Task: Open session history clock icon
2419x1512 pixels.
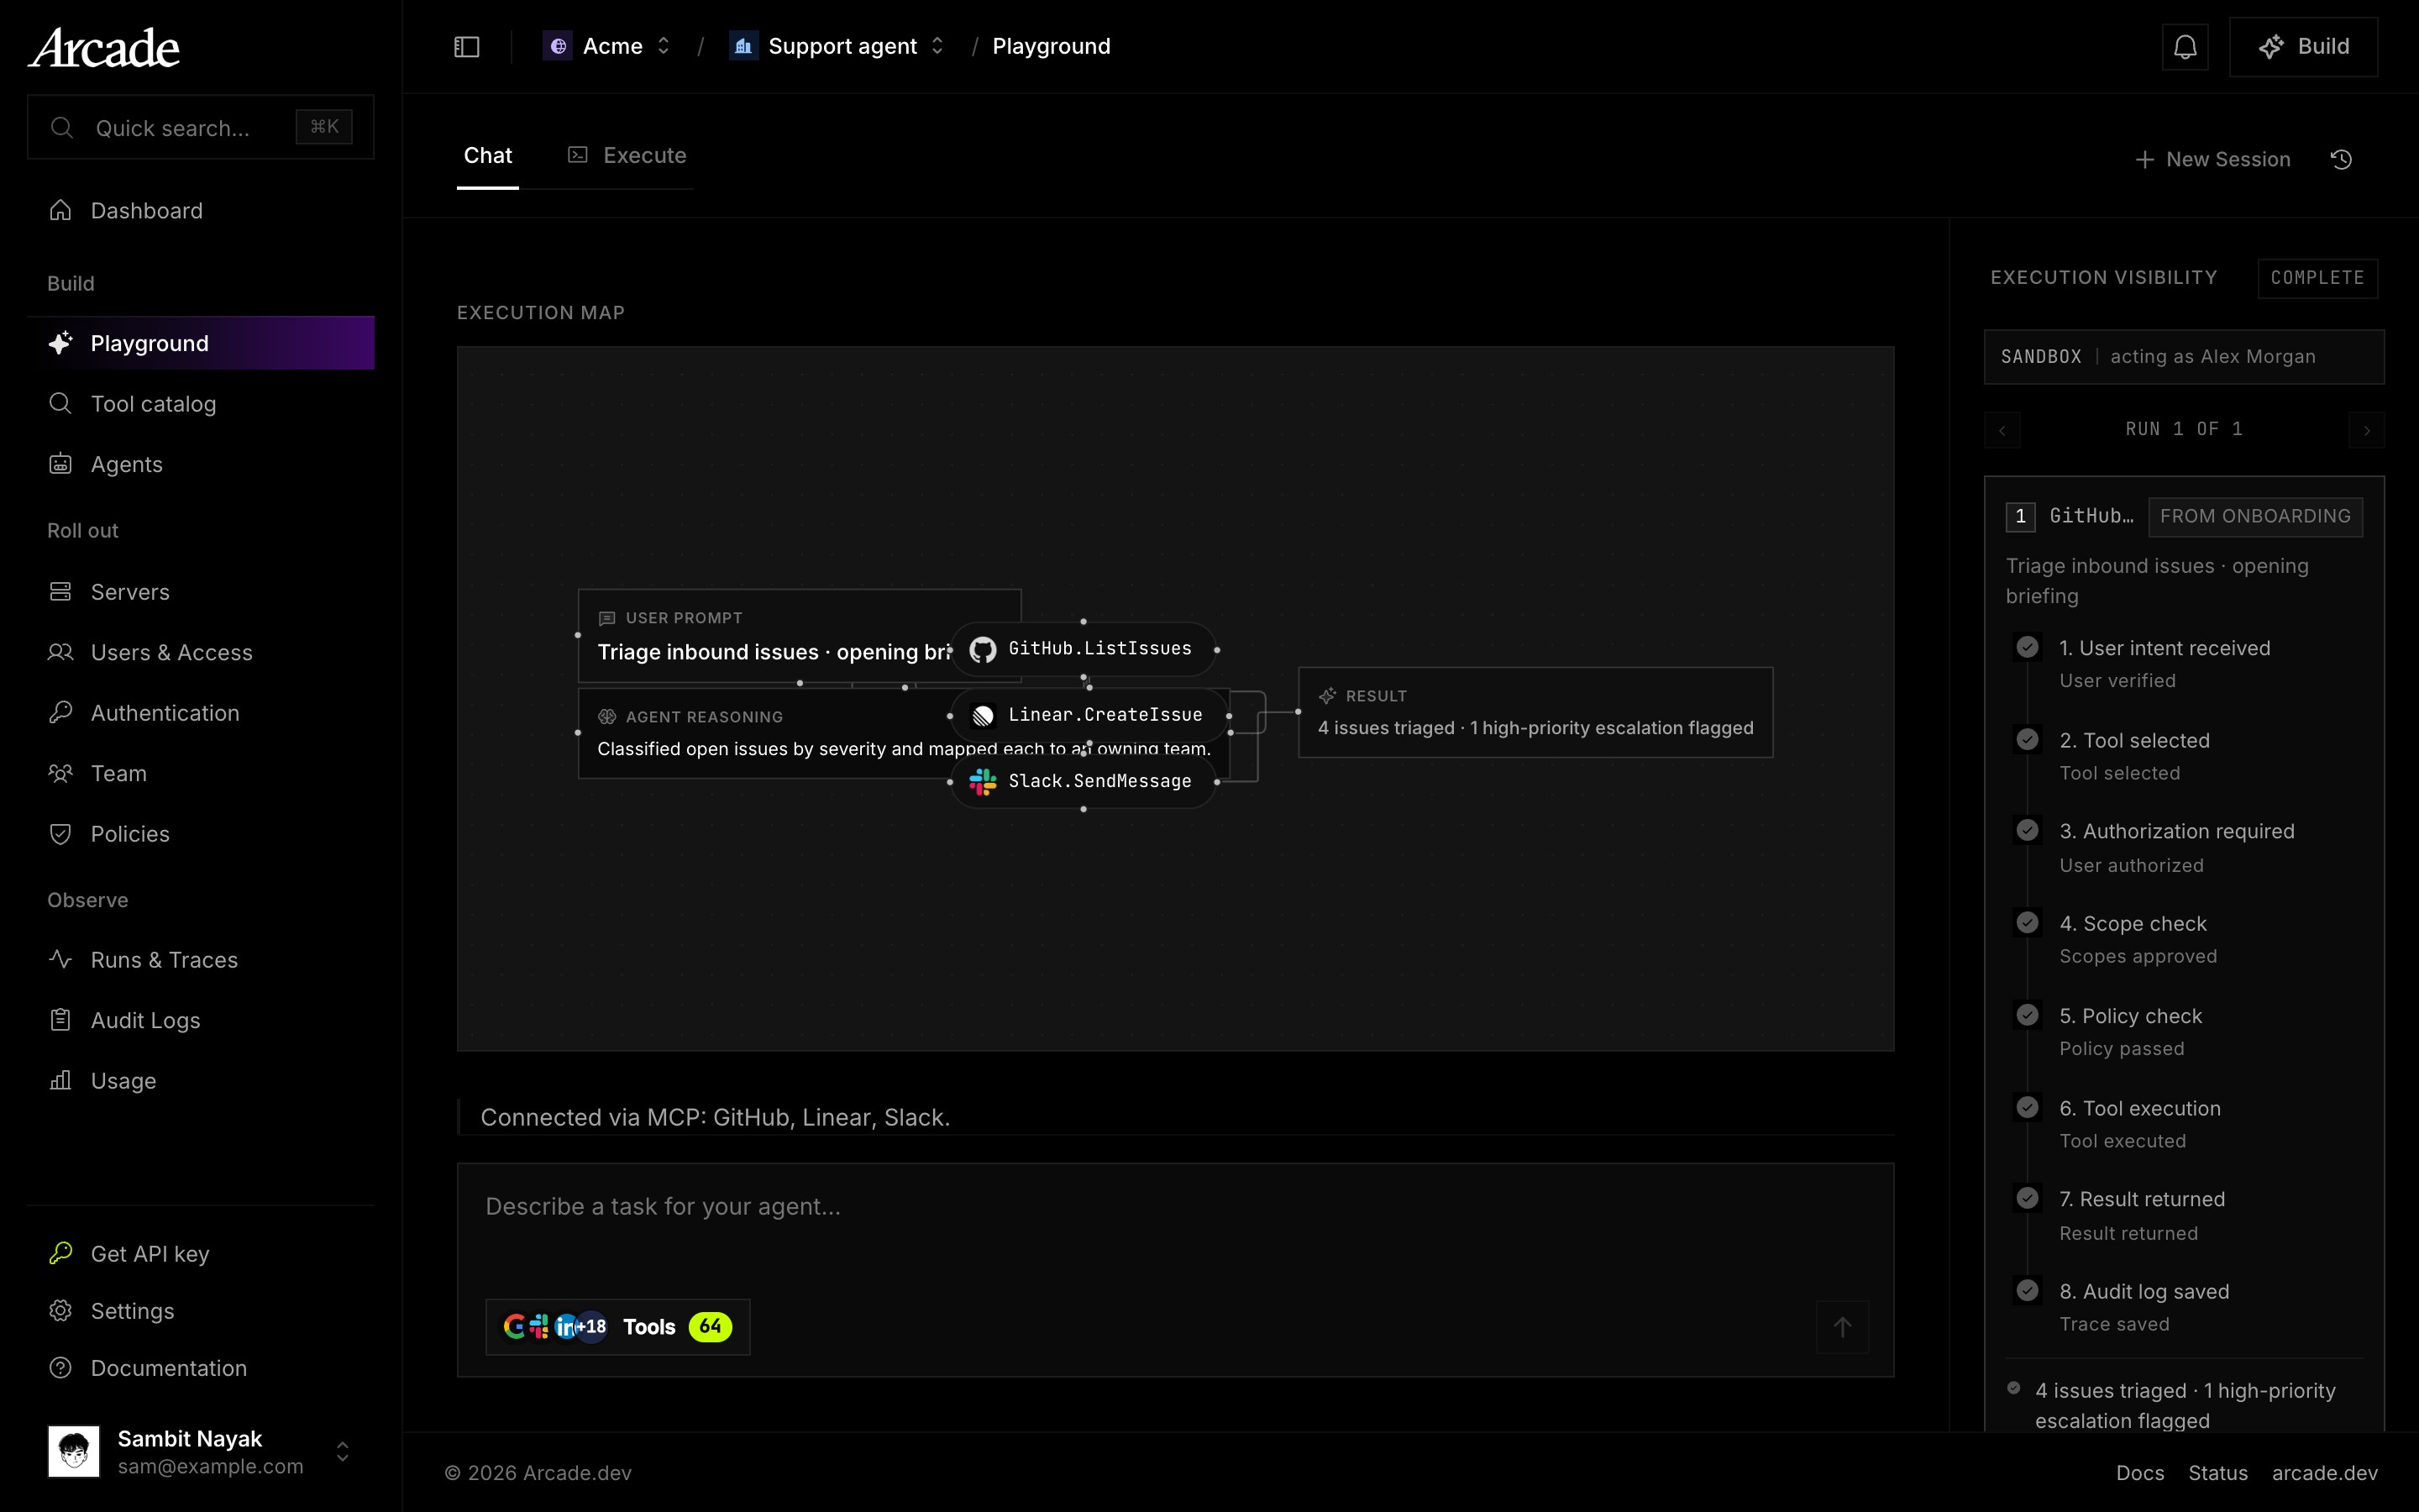Action: [x=2341, y=160]
